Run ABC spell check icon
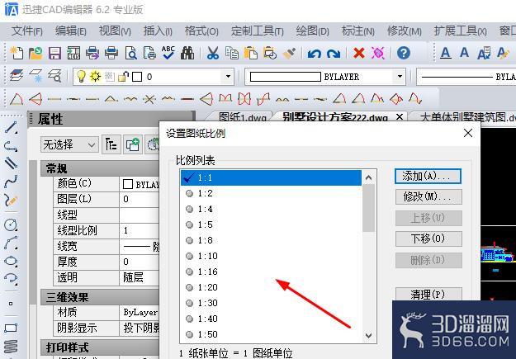 (168, 53)
